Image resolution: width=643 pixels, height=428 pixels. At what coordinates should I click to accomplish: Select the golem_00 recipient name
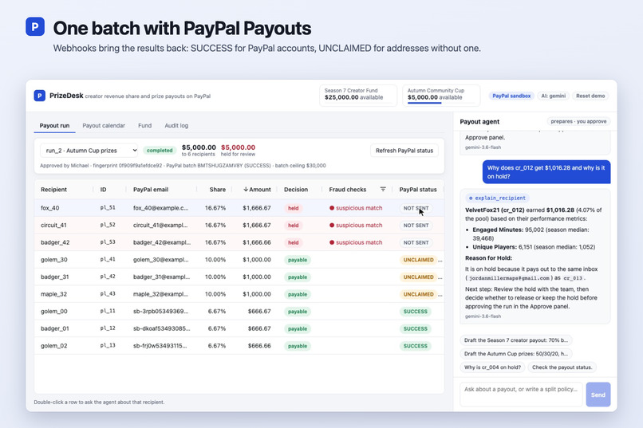click(x=53, y=312)
